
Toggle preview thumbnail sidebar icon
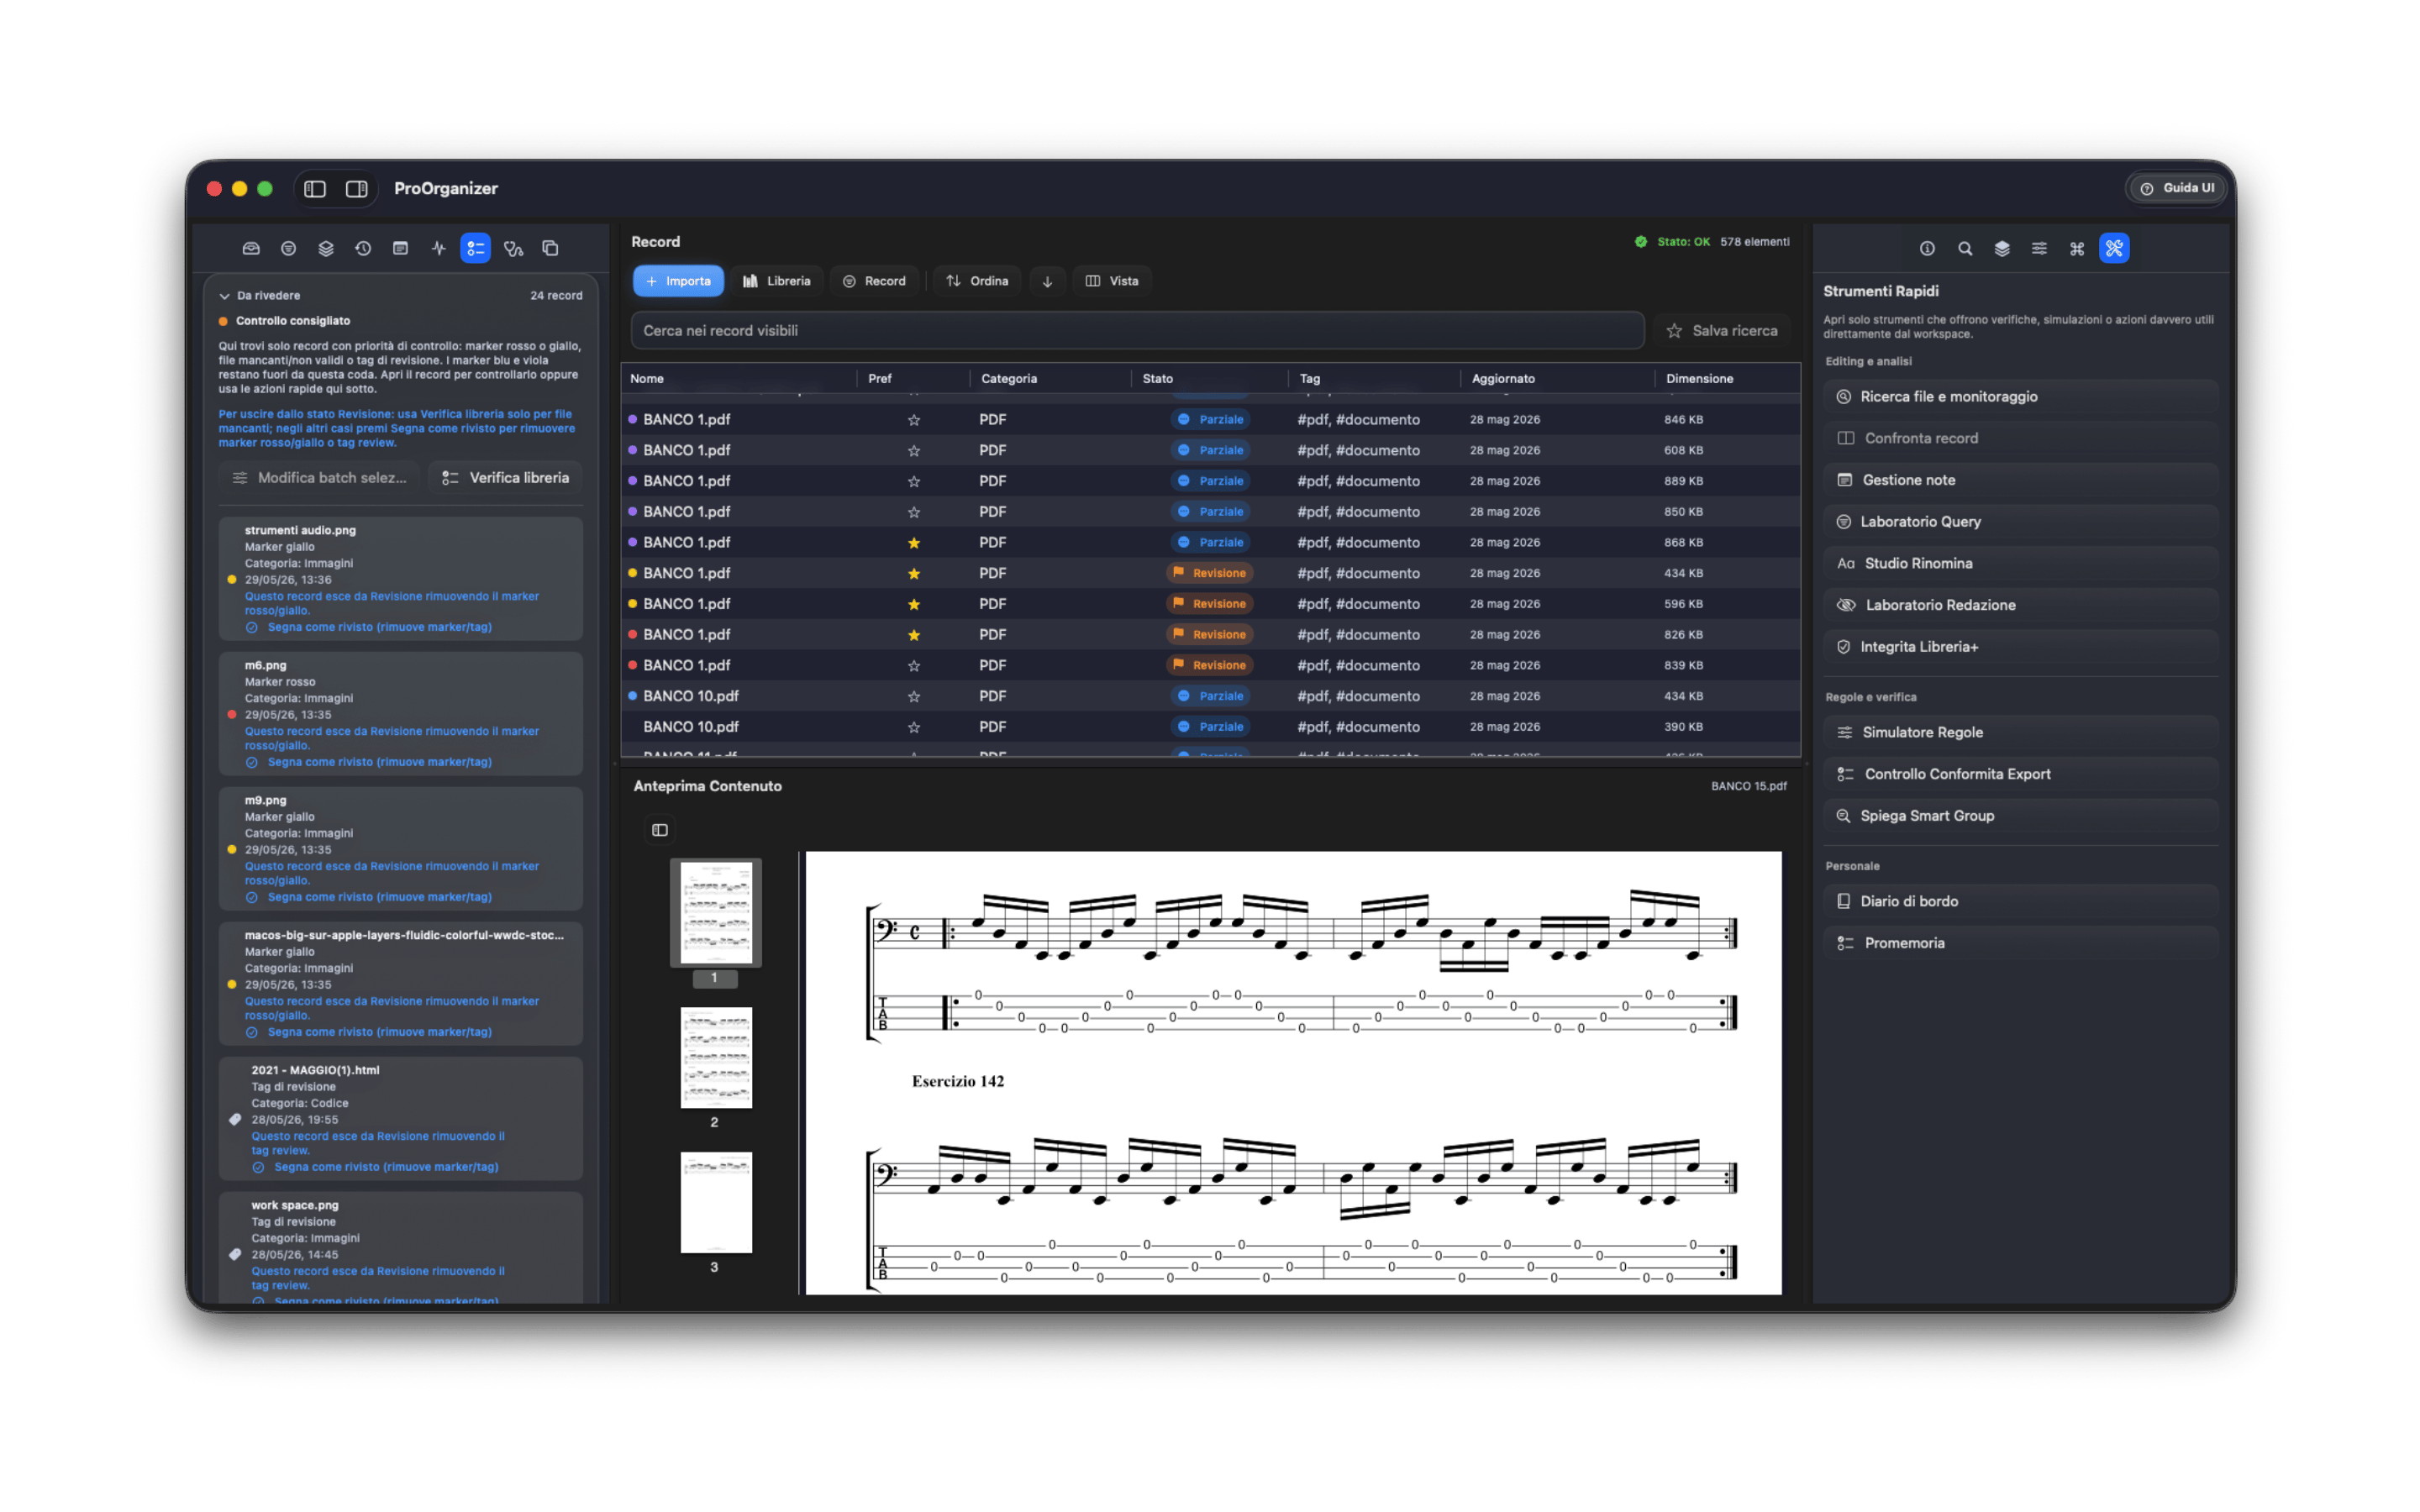(660, 830)
